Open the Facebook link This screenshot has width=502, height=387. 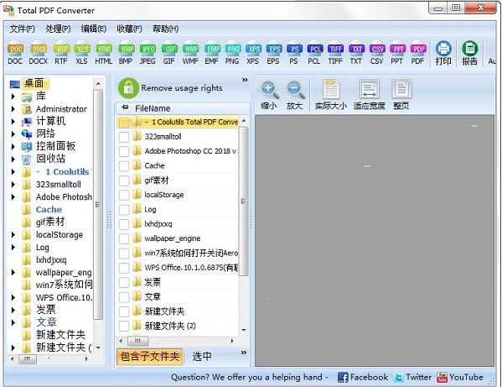(x=363, y=378)
